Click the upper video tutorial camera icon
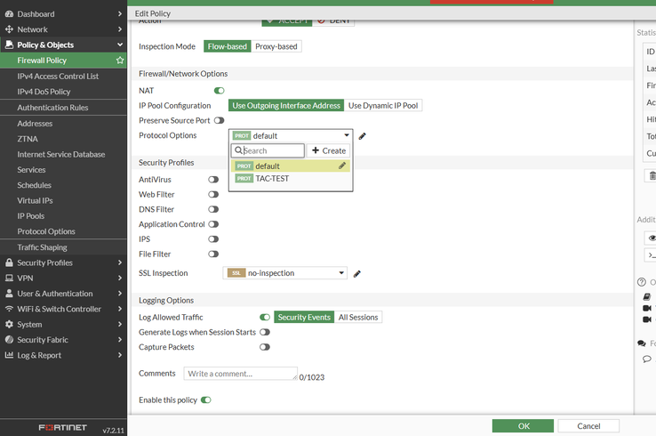Screen dimensions: 656x436 647,308
